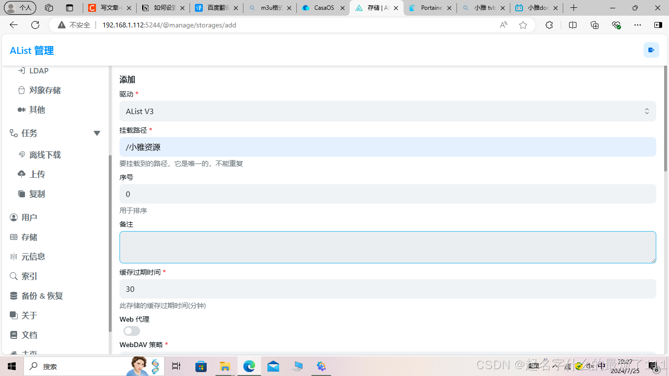This screenshot has width=669, height=376.
Task: Toggle browser split screen view
Action: pyautogui.click(x=573, y=25)
